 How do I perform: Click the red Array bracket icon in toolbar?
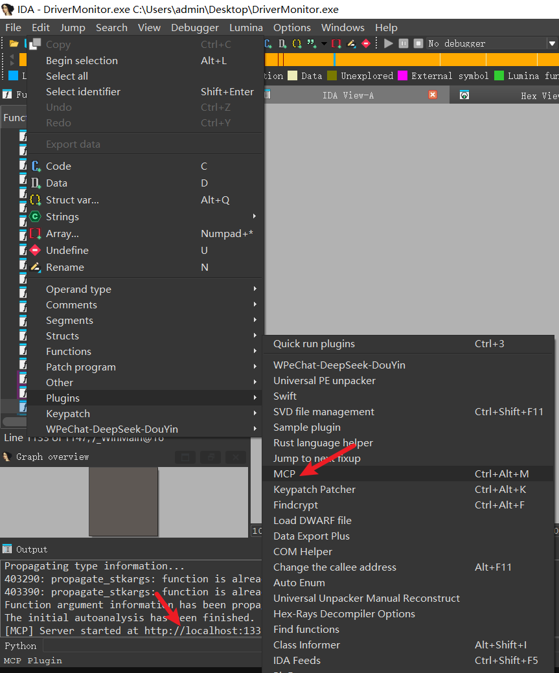pos(336,43)
